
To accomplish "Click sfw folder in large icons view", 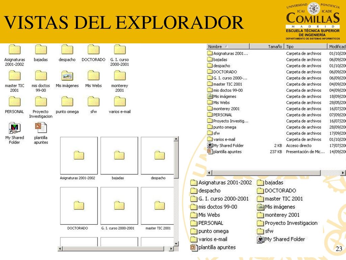I will [93, 102].
